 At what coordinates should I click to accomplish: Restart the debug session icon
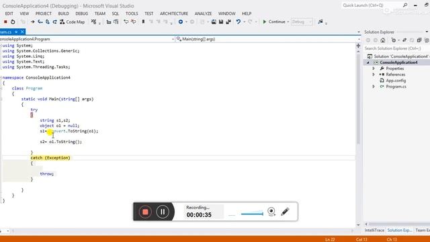(13, 22)
